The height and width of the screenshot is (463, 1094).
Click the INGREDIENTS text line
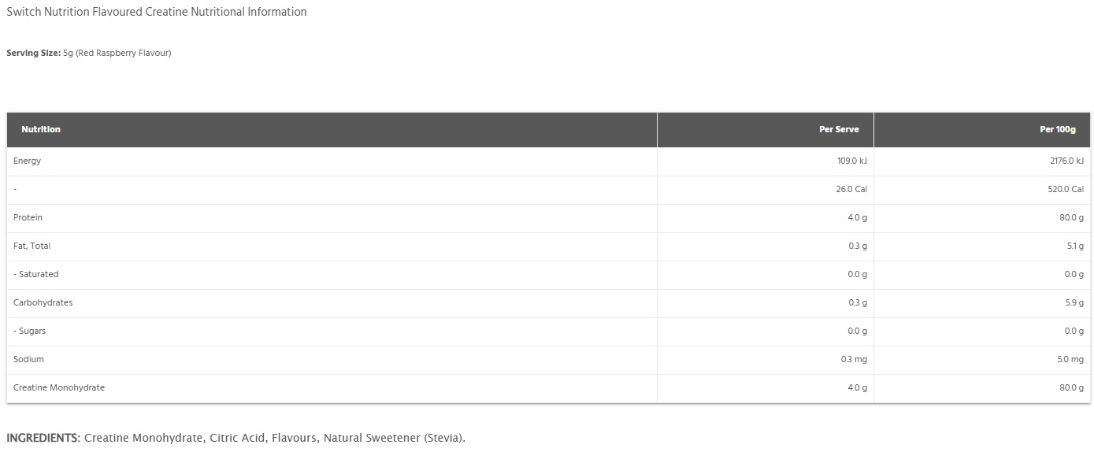point(236,438)
